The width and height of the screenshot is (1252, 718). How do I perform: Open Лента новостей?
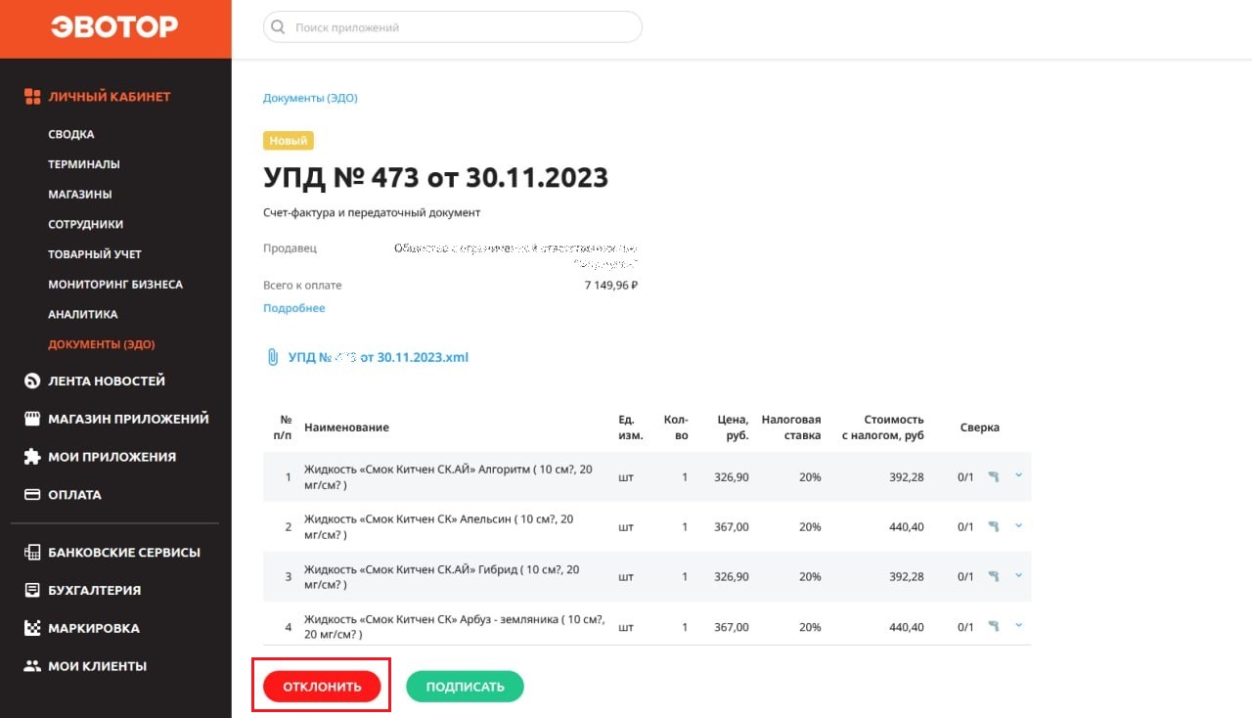(x=107, y=381)
